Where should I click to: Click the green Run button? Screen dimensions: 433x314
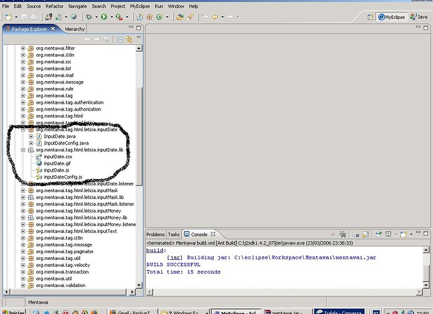tap(104, 17)
